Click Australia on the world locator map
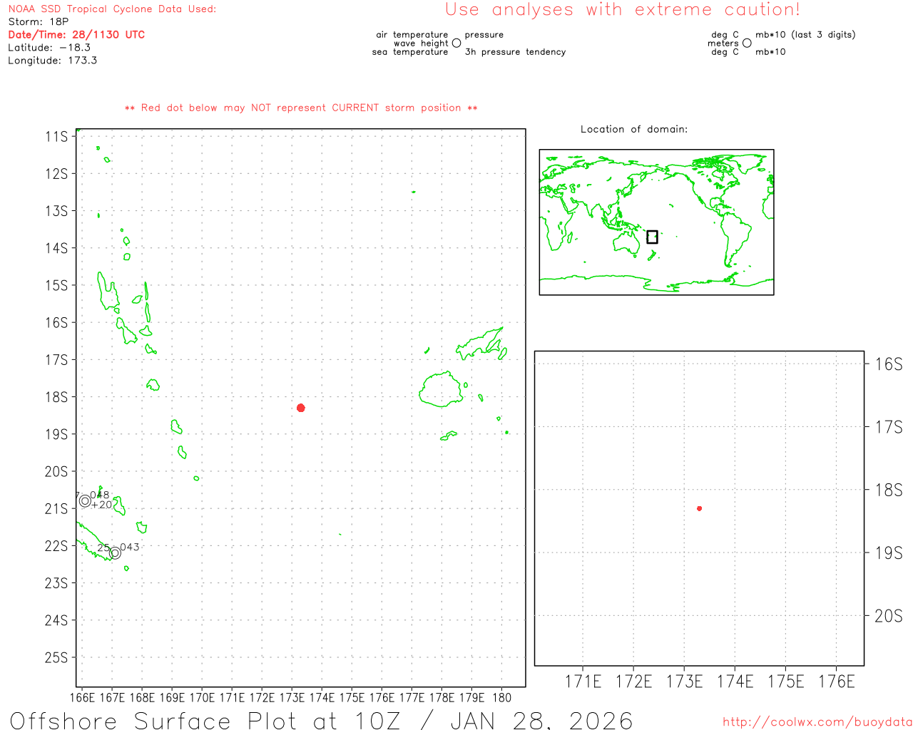 coord(627,243)
